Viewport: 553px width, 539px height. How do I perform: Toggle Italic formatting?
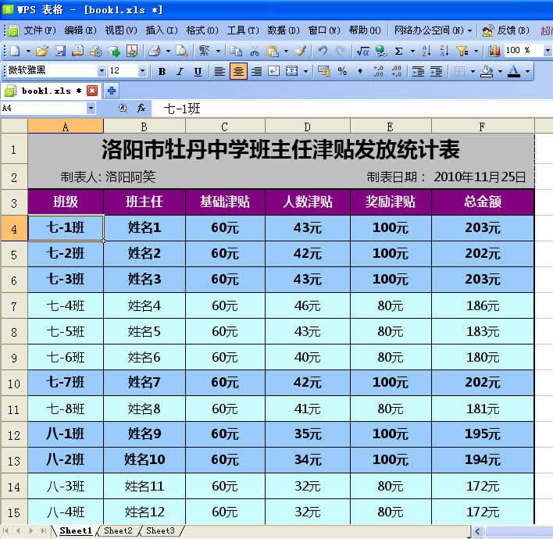[180, 71]
